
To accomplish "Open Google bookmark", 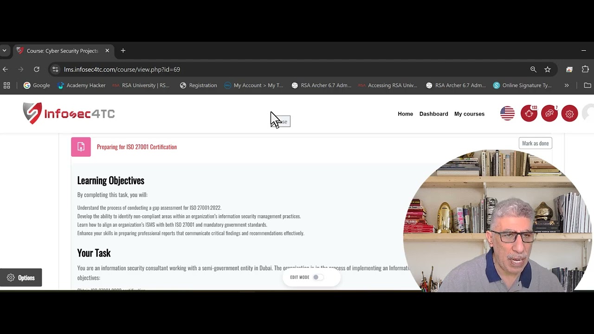I will (37, 85).
